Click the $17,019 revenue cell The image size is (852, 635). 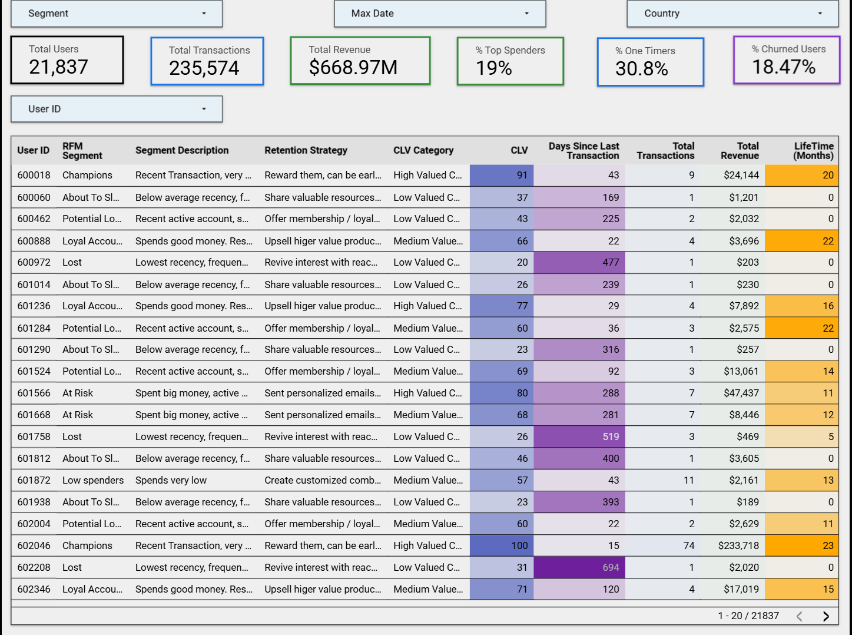coord(732,589)
